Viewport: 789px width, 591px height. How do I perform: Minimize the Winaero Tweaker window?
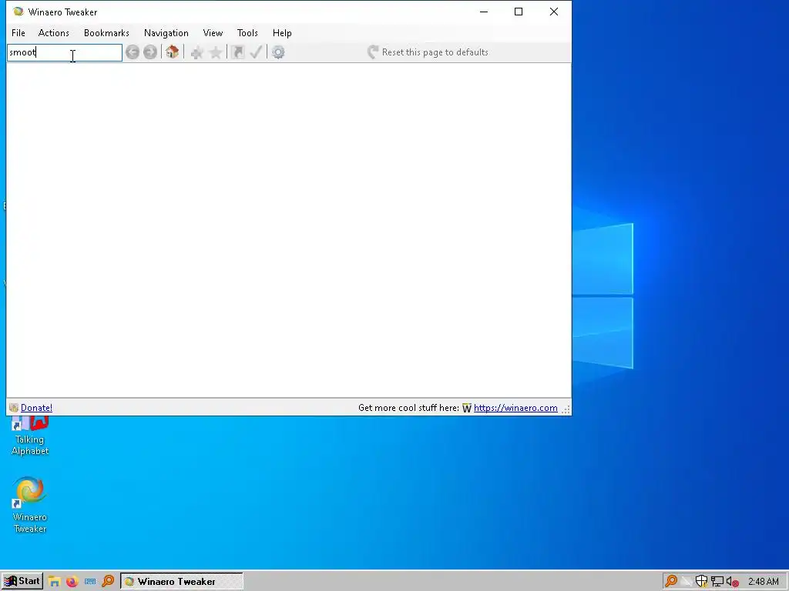[484, 12]
